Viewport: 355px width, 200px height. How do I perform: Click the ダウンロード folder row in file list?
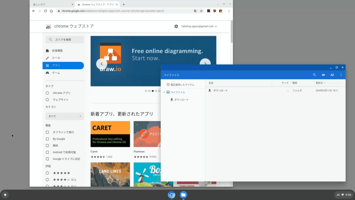275,91
